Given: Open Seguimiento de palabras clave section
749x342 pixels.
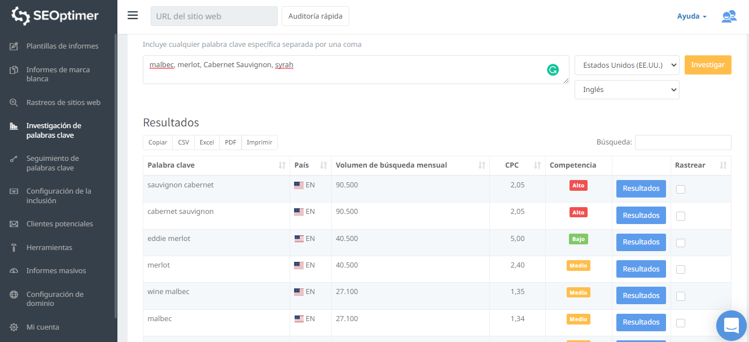Looking at the screenshot, I should pyautogui.click(x=52, y=163).
